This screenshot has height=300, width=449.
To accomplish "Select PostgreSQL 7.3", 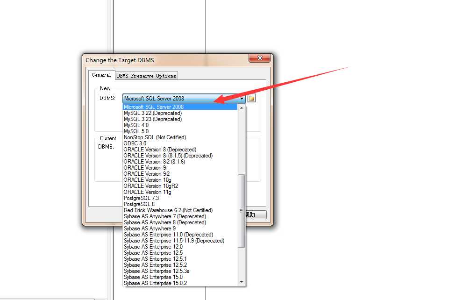I will [180, 198].
